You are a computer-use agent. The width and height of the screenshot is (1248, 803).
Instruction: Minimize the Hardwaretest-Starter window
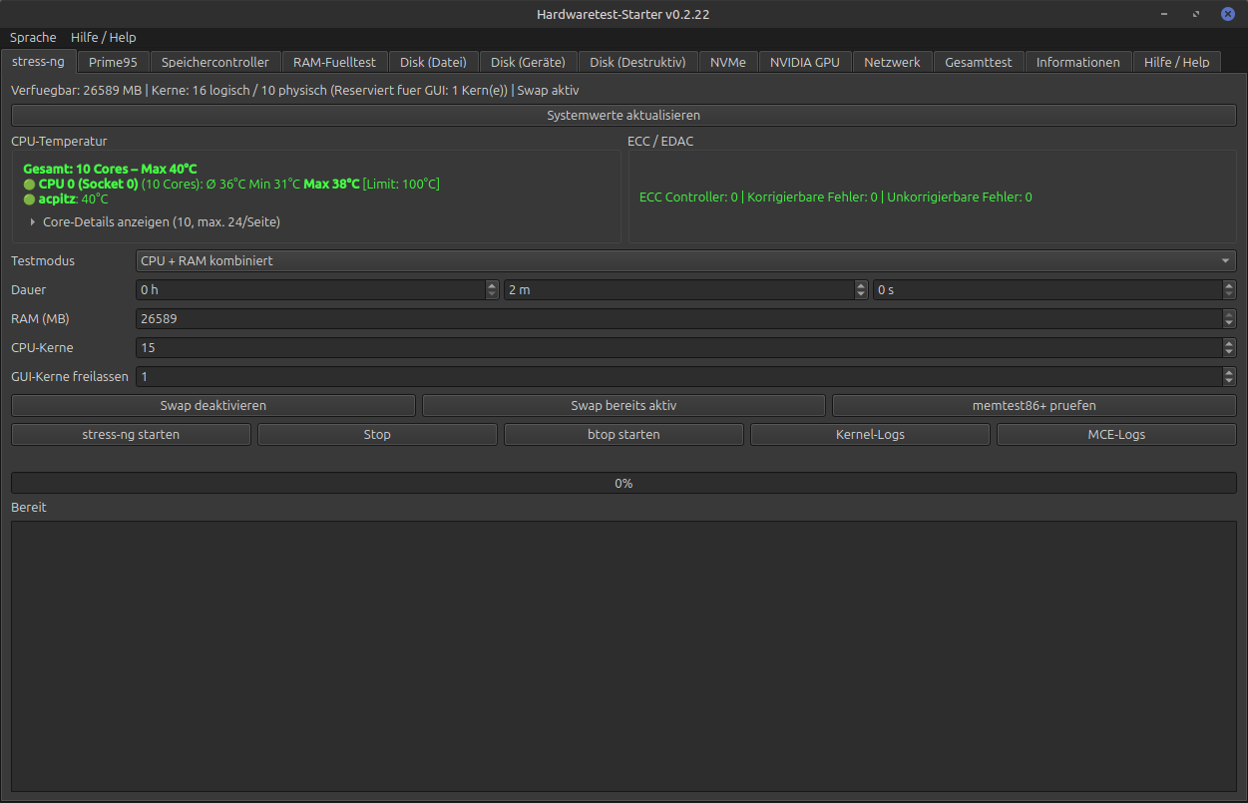(x=1164, y=14)
